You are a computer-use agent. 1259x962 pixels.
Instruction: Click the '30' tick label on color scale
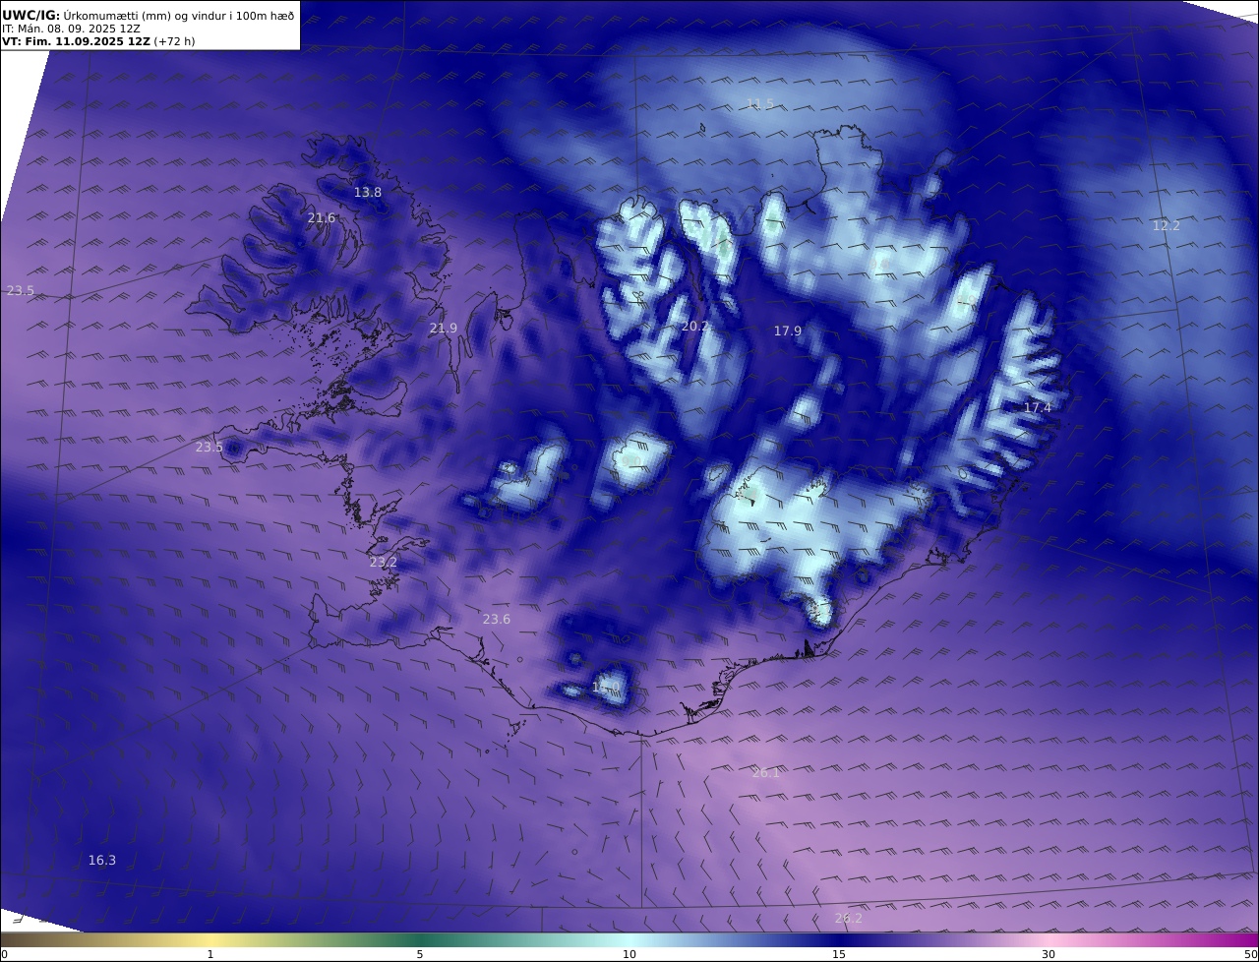1049,954
